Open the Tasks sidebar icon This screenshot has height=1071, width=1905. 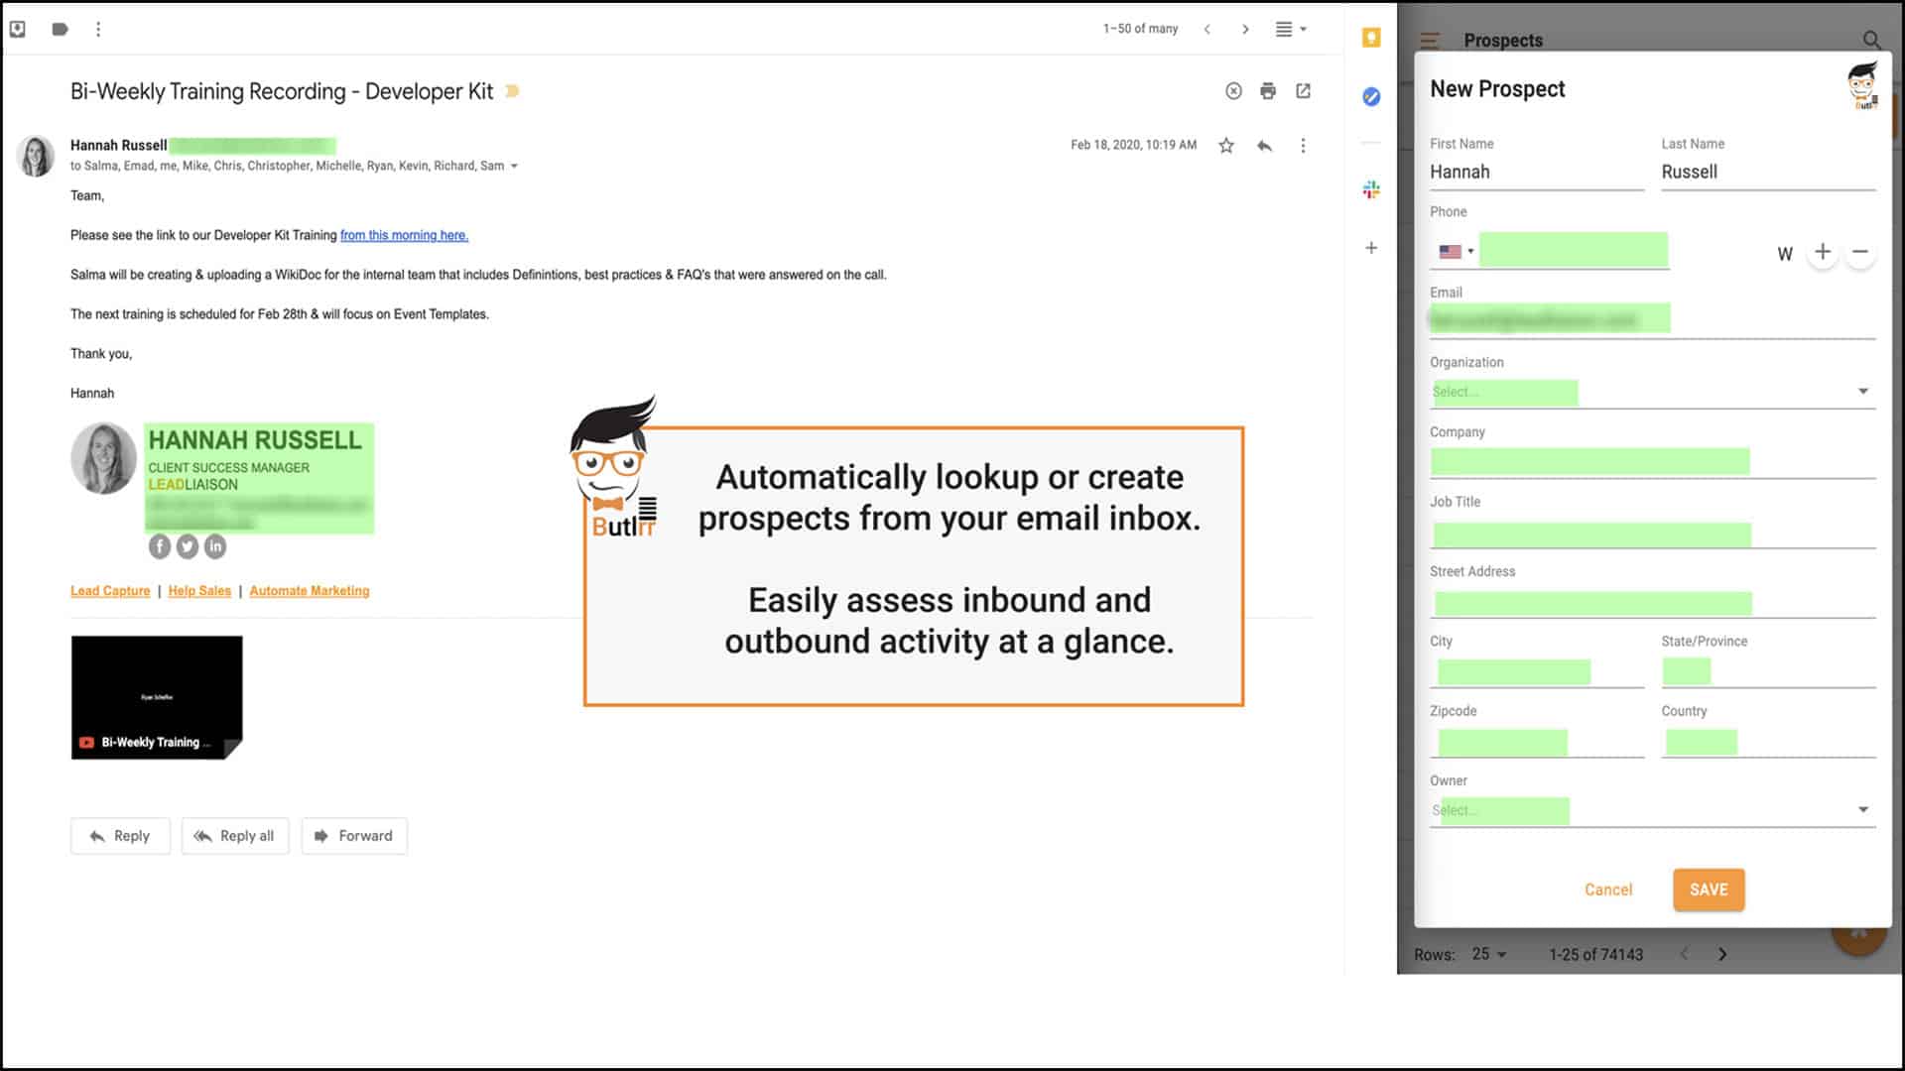tap(1371, 96)
